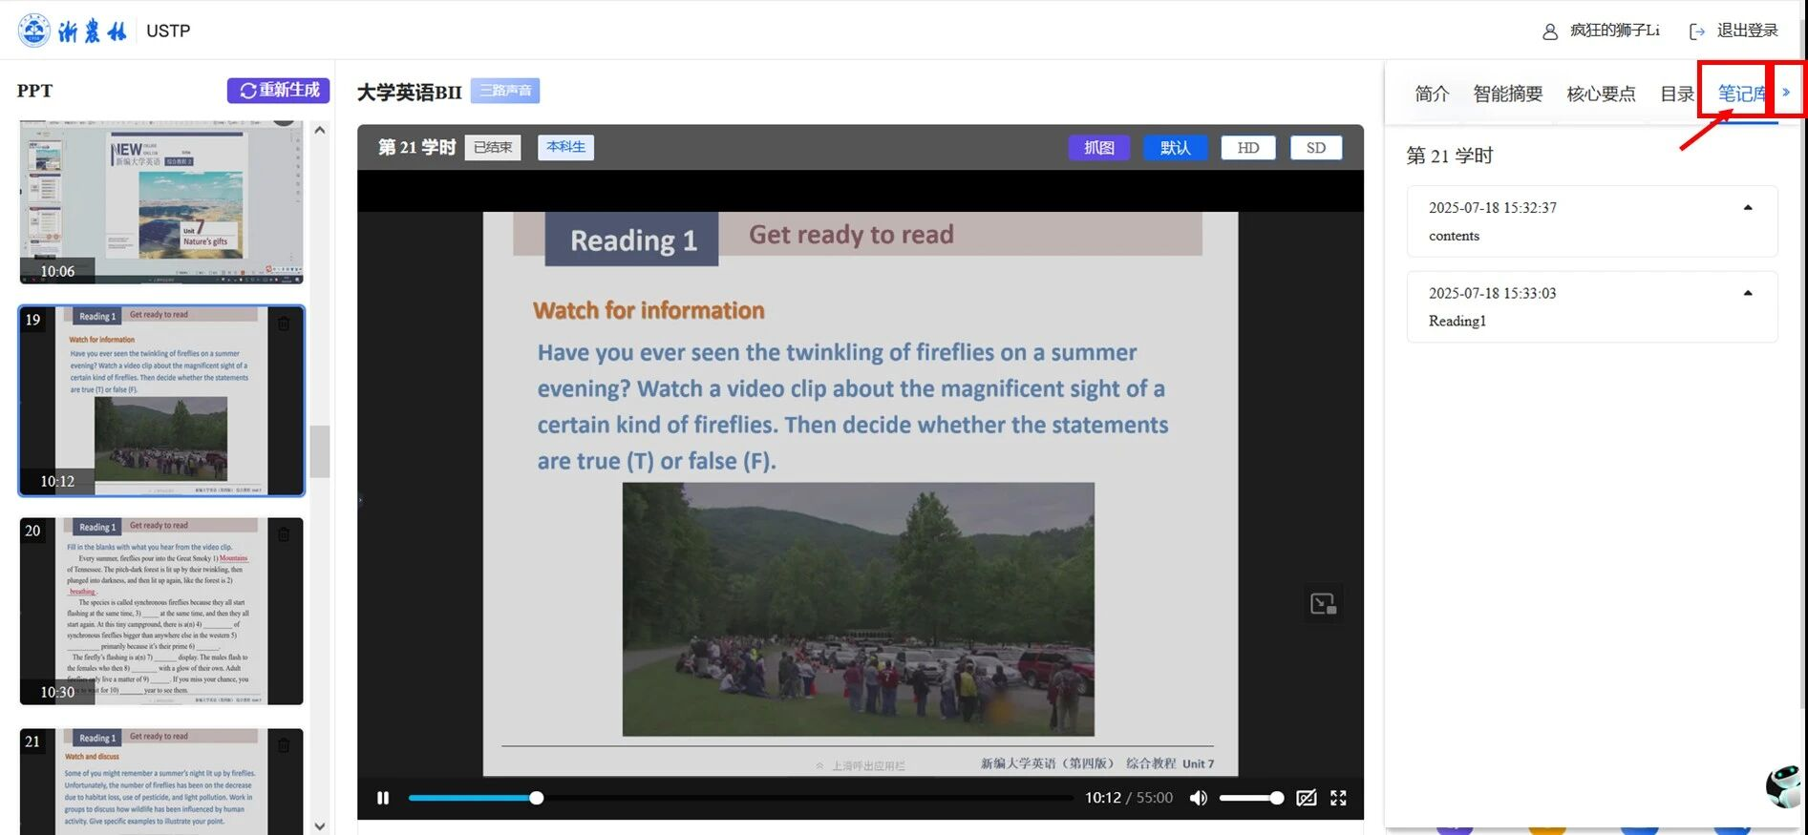This screenshot has width=1808, height=835.
Task: Open the 智能摘要 tab
Action: 1507,94
